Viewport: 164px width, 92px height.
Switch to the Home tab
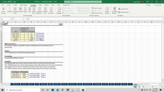[x=9, y=5]
